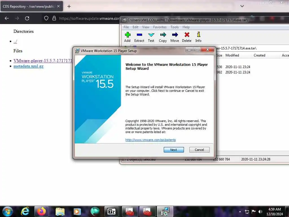Viewport: 289px width, 217px height.
Task: Minimize the VMware Player Setup dialog
Action: tap(189, 50)
